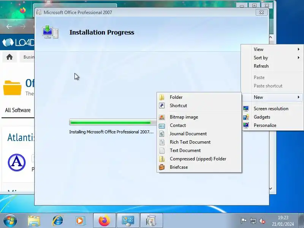Click the Gadgets icon in context menu
Screen dimensions: 304x228
pyautogui.click(x=246, y=117)
